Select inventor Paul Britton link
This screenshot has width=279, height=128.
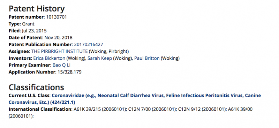pos(147,58)
